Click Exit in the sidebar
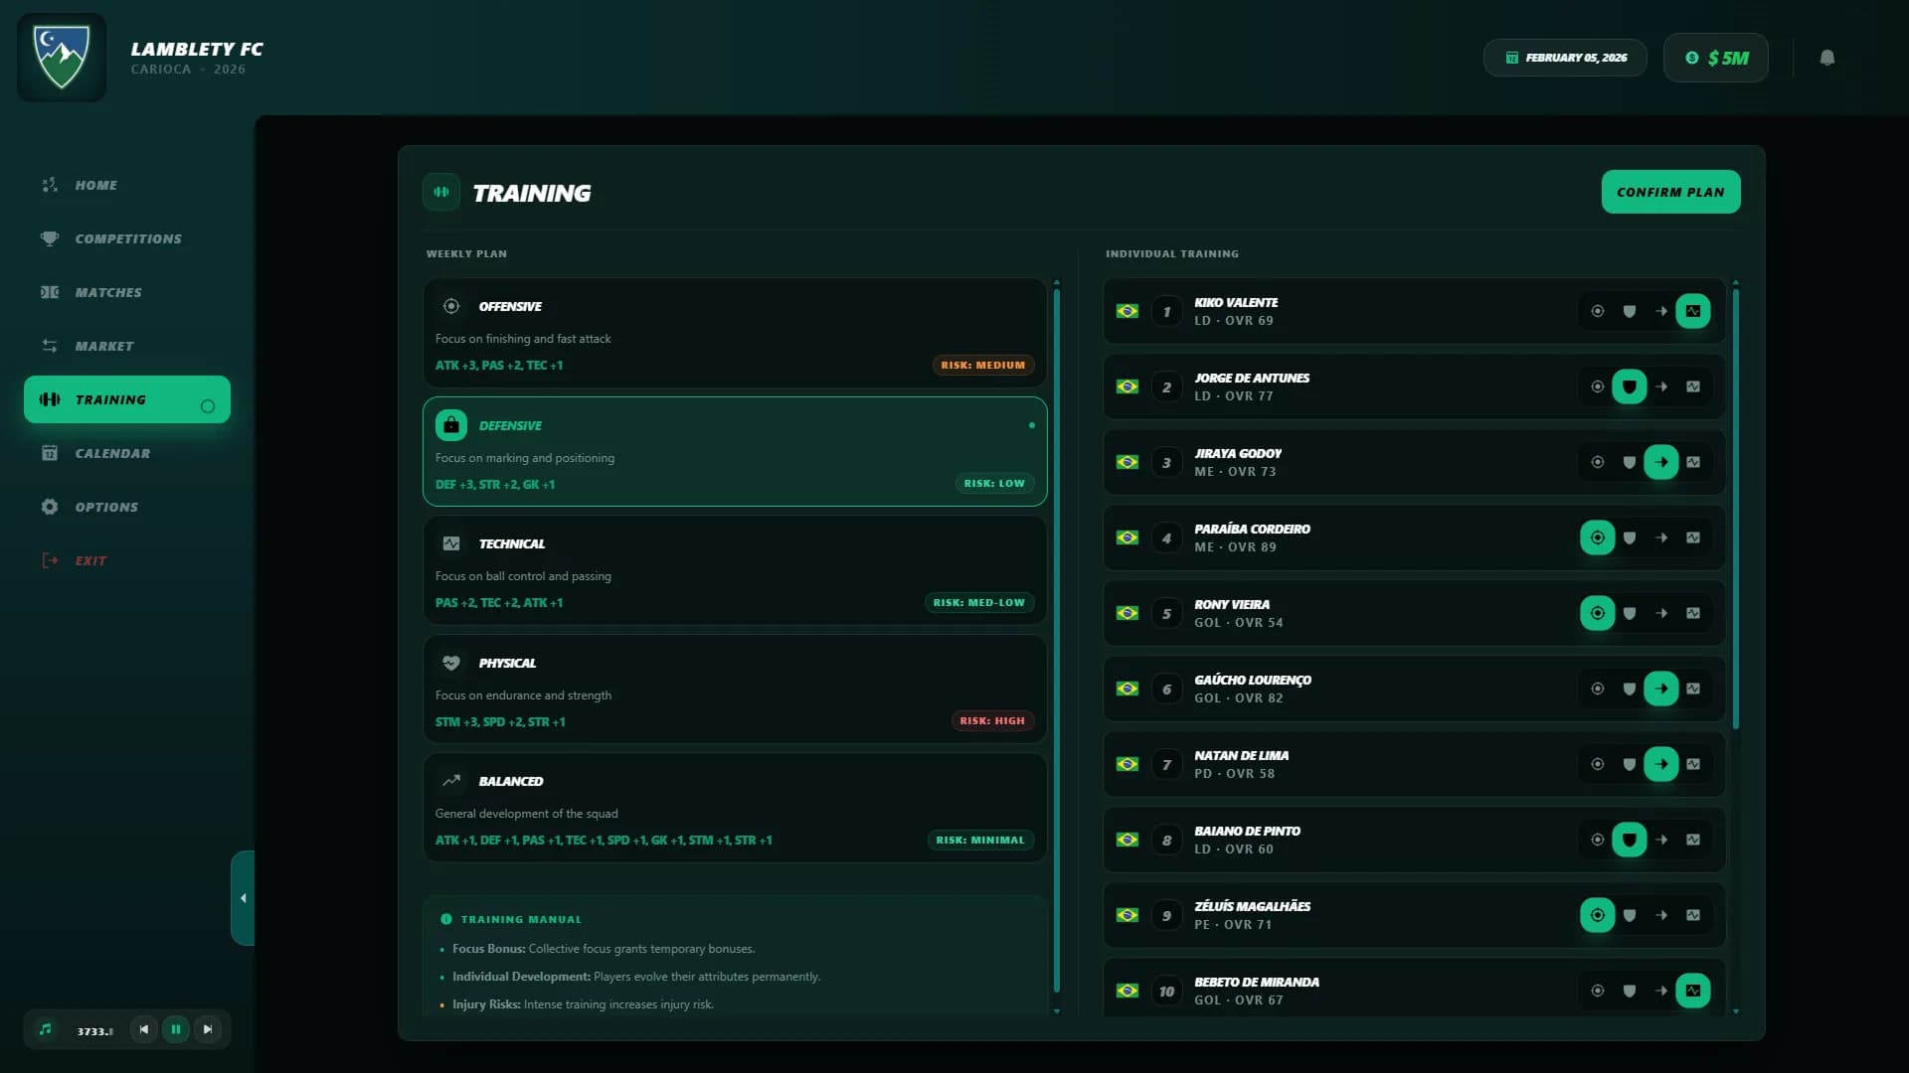This screenshot has width=1909, height=1073. [127, 560]
